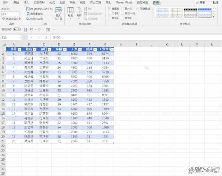Open the Export (导出) dropdown
The height and width of the screenshot is (176, 222).
tap(70, 12)
